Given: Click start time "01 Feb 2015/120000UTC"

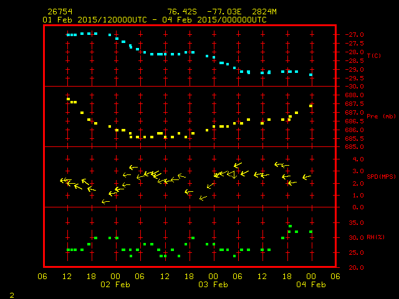Looking at the screenshot, I should (95, 20).
